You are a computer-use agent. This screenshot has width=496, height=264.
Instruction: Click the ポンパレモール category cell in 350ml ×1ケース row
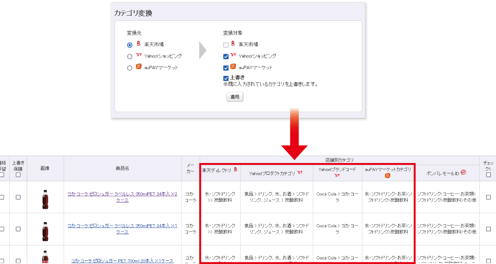pos(447,229)
